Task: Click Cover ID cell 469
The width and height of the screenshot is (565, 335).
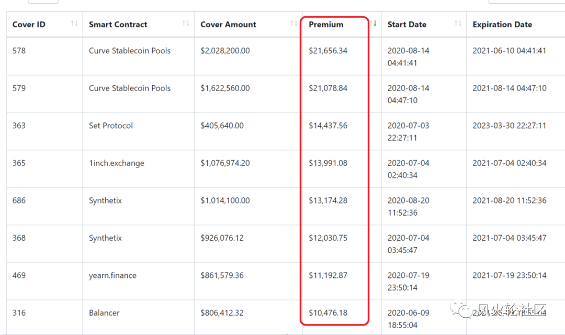Action: 19,276
